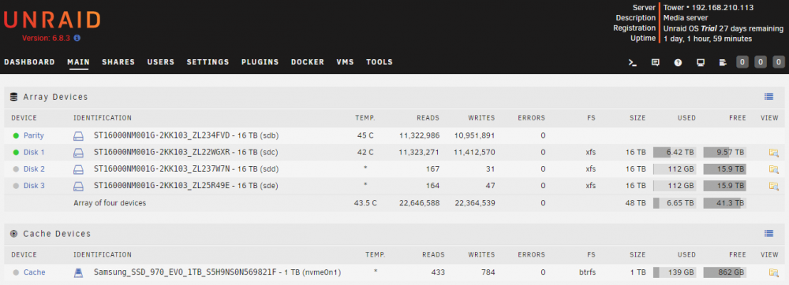Click the Disk 1 used-space bar
This screenshot has height=285, width=789.
point(675,153)
